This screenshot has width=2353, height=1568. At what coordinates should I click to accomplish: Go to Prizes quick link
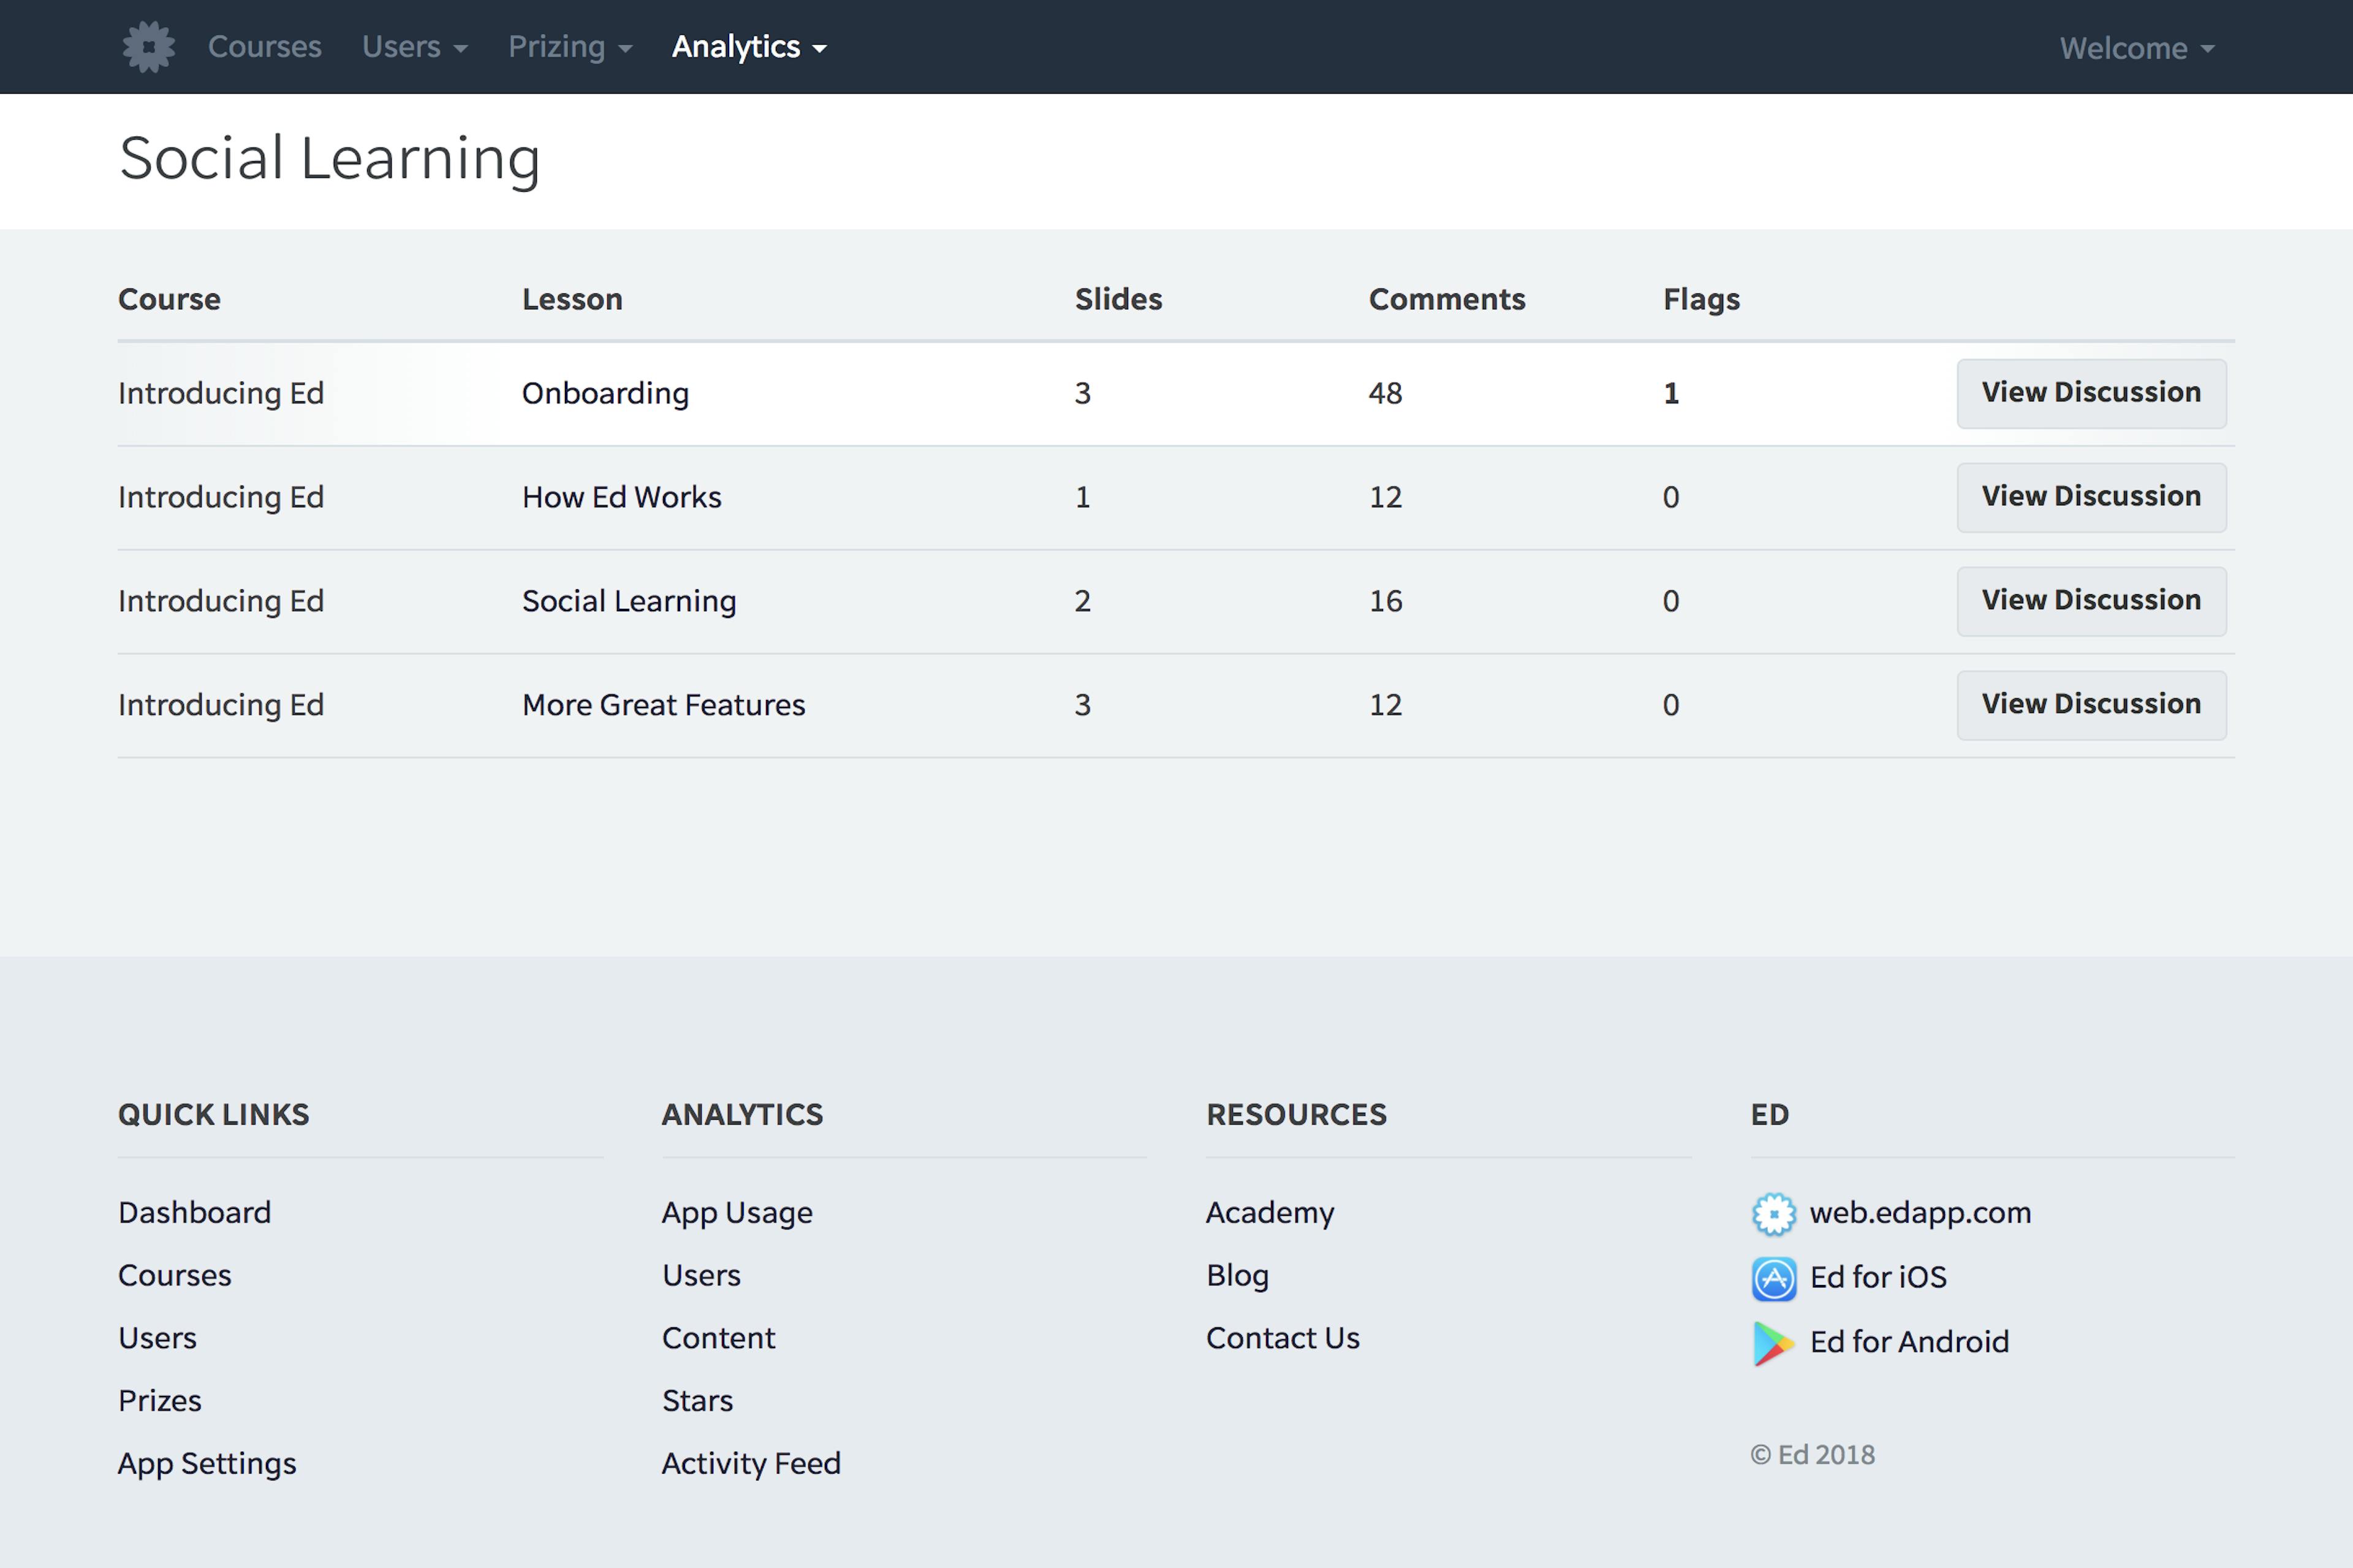click(x=160, y=1401)
